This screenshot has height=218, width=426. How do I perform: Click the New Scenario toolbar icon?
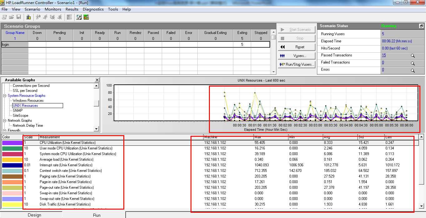point(5,17)
